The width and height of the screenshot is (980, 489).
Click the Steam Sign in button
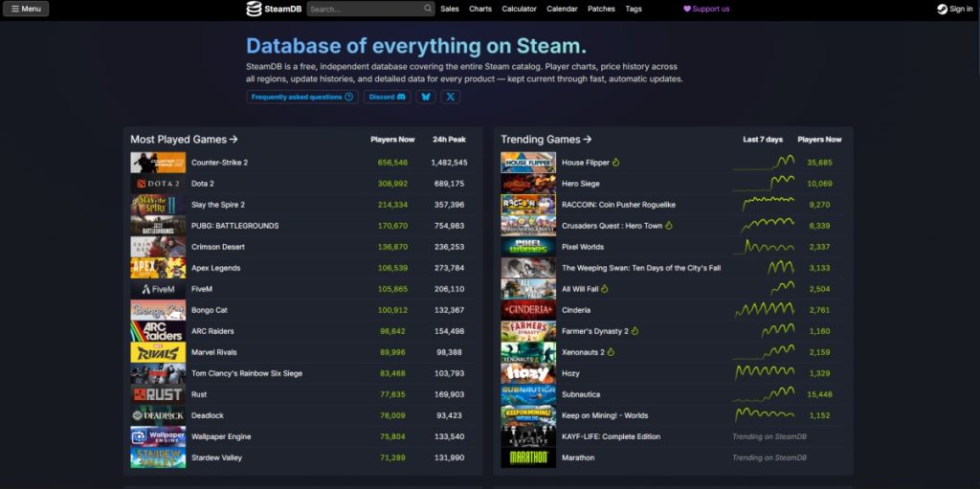[x=955, y=9]
